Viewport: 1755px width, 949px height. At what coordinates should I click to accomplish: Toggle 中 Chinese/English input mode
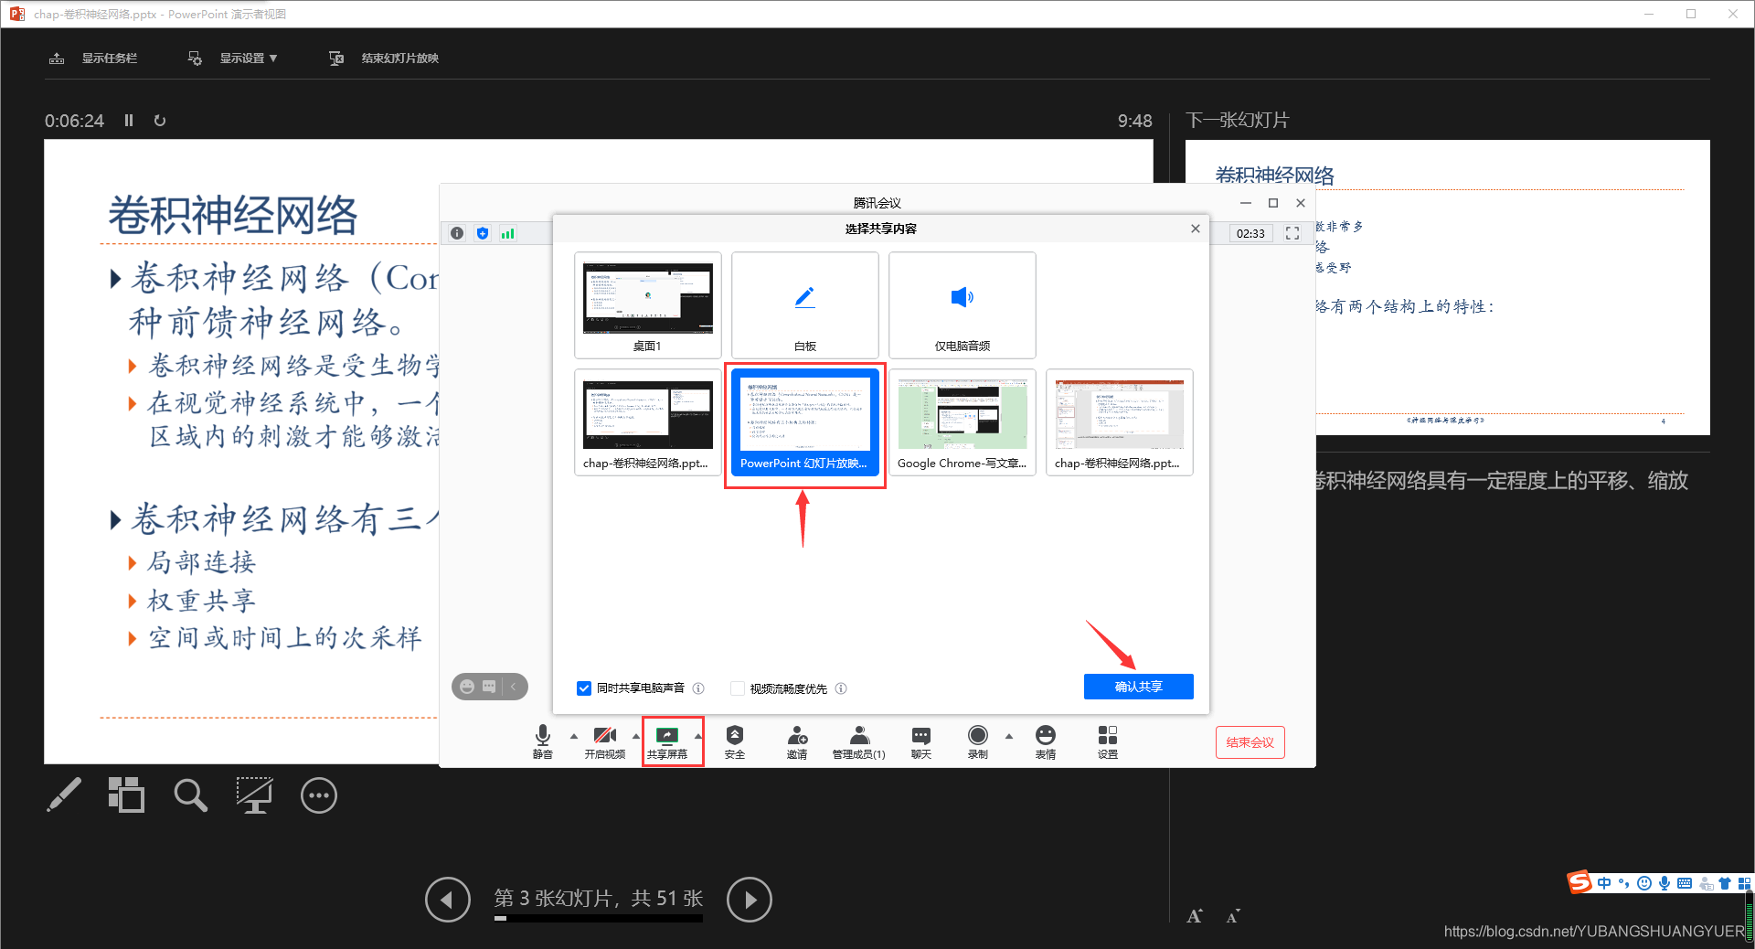pos(1604,883)
